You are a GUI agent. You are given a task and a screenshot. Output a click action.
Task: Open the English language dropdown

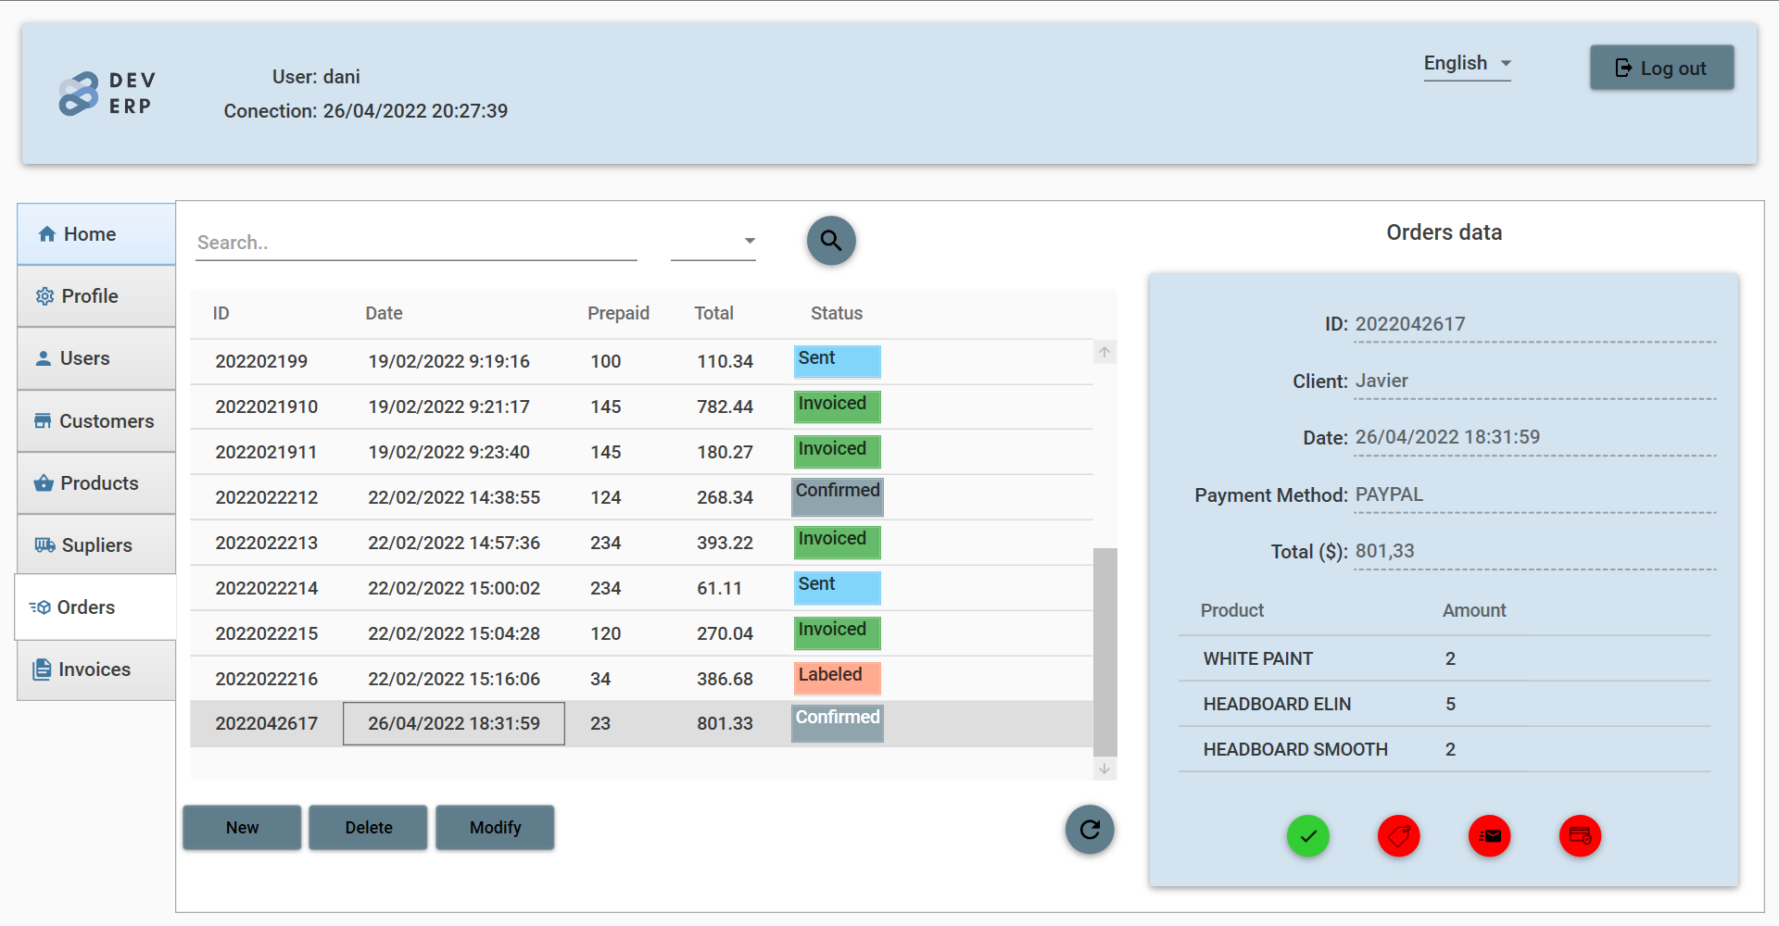pos(1466,63)
